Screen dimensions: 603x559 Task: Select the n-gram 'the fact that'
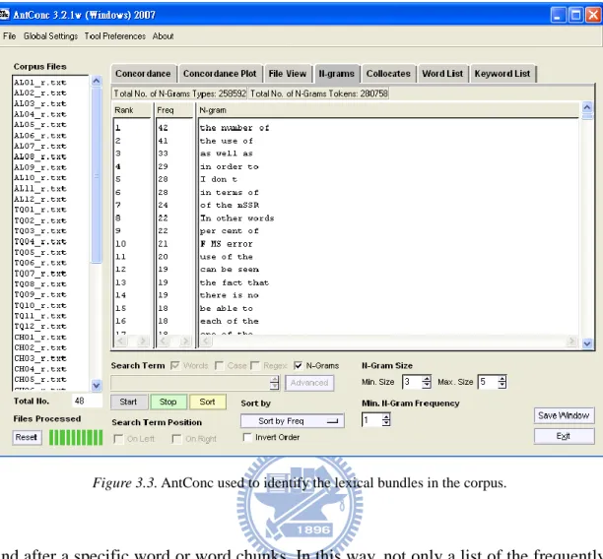[234, 282]
